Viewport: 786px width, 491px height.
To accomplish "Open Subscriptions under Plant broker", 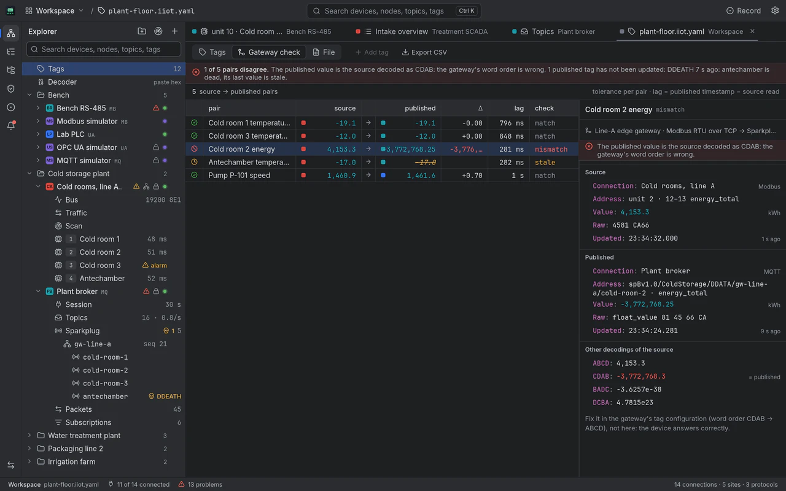I will (x=104, y=422).
